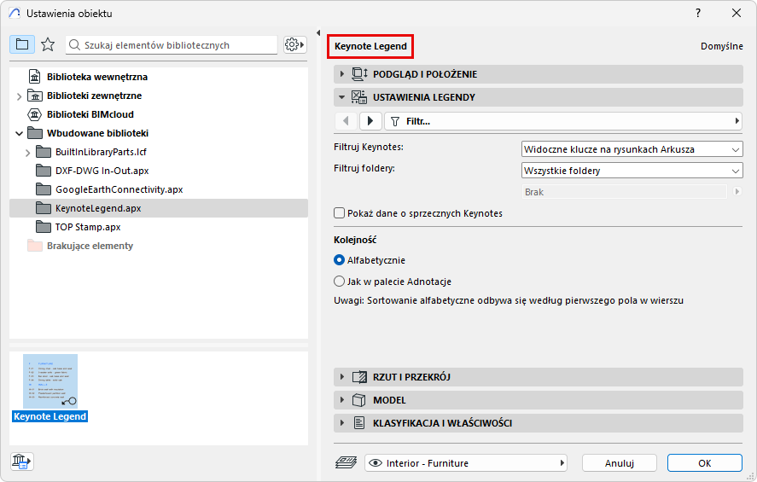Click the Anuluj button
The image size is (757, 482).
click(620, 463)
